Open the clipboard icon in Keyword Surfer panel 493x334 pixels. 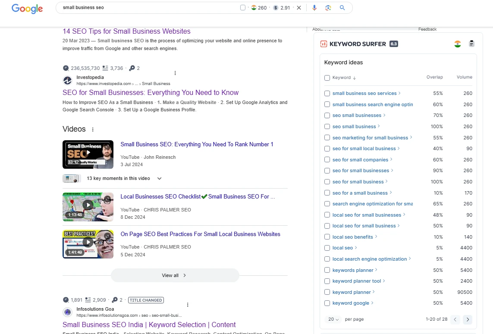pos(471,44)
